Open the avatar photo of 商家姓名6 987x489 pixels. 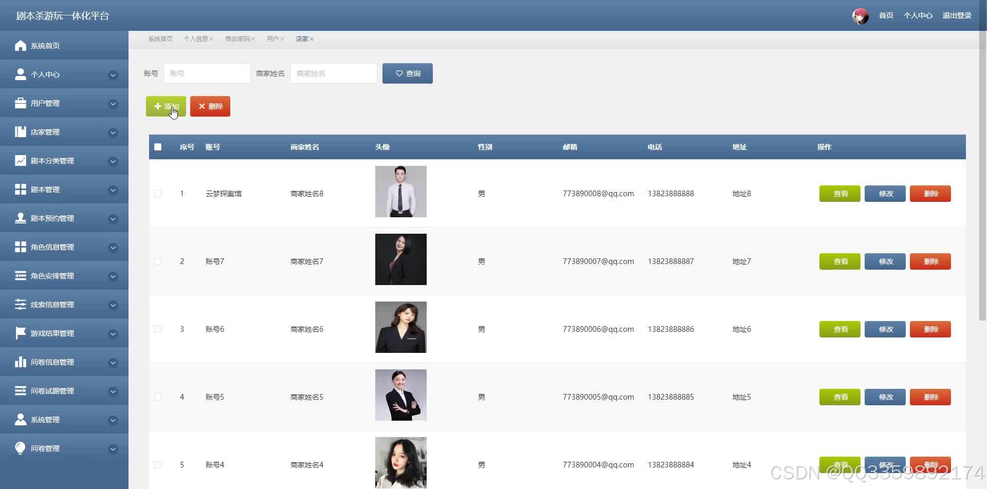[401, 327]
